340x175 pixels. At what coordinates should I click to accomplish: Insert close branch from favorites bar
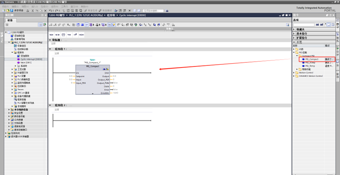pos(75,35)
